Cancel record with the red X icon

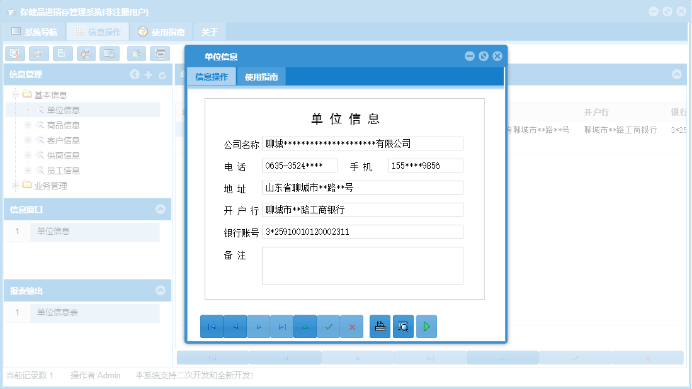click(x=351, y=326)
